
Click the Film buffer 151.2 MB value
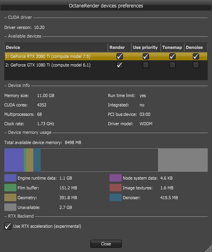68,188
